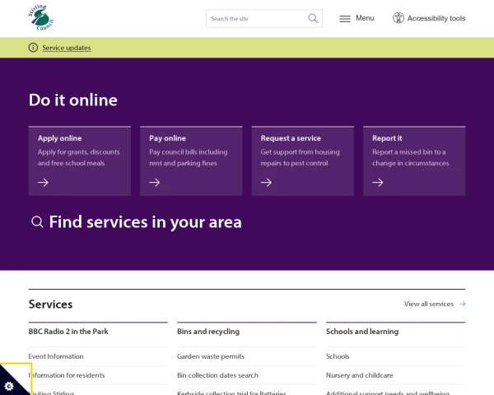Click the Accessibility tools figure icon

coord(398,18)
